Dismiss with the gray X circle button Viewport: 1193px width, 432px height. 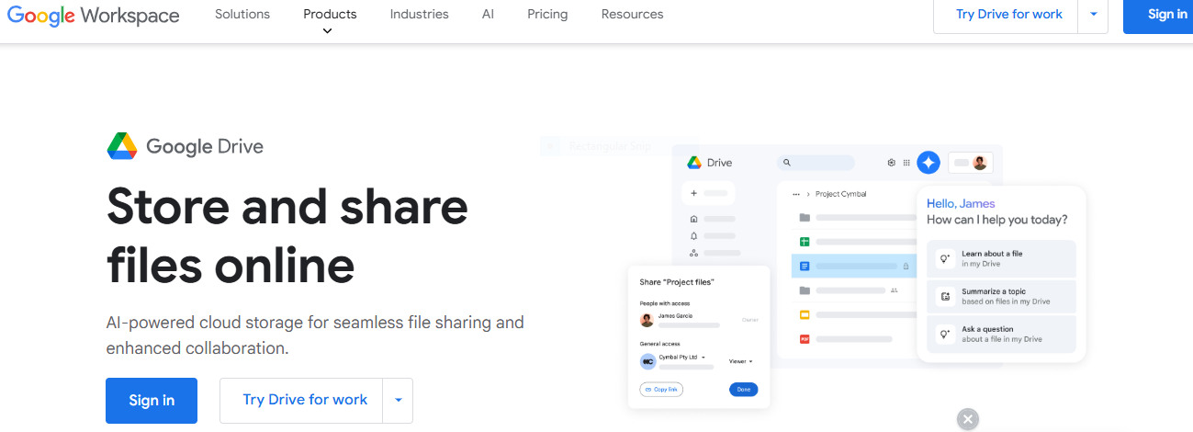pyautogui.click(x=967, y=419)
